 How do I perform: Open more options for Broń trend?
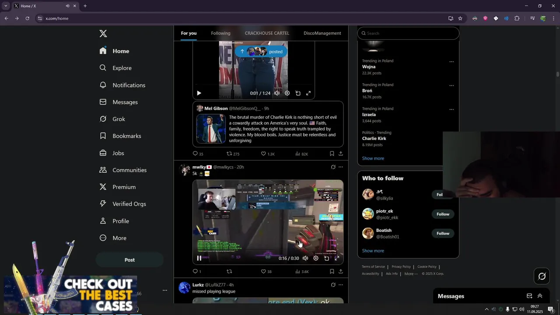click(451, 85)
